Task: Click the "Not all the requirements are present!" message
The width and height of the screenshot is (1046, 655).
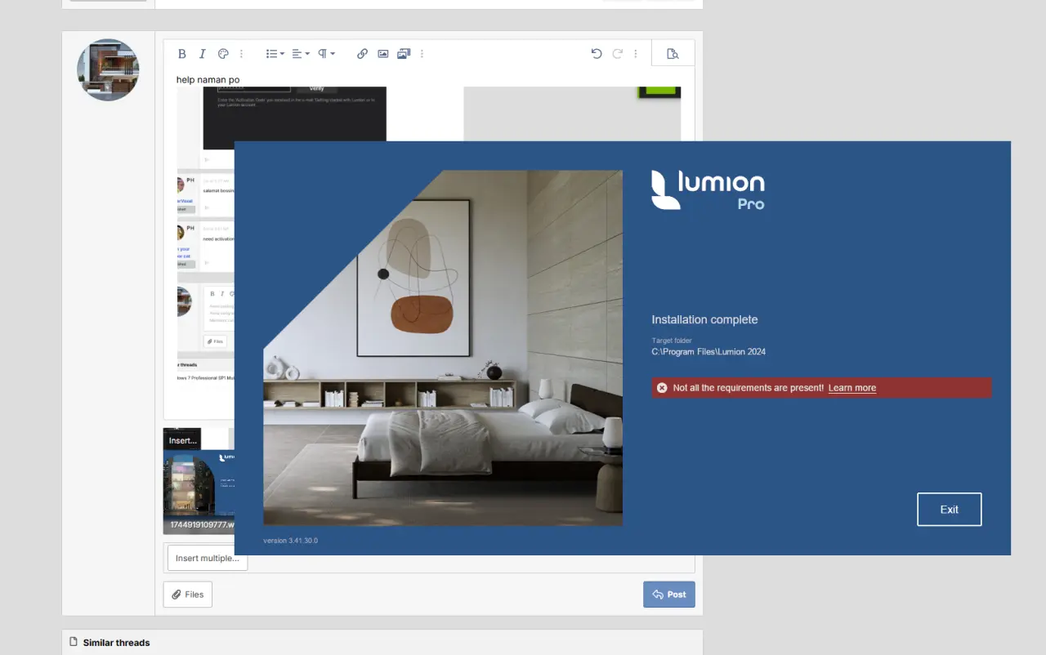Action: point(749,388)
